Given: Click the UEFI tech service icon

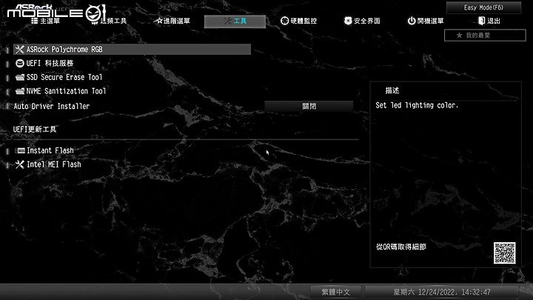Looking at the screenshot, I should 20,63.
